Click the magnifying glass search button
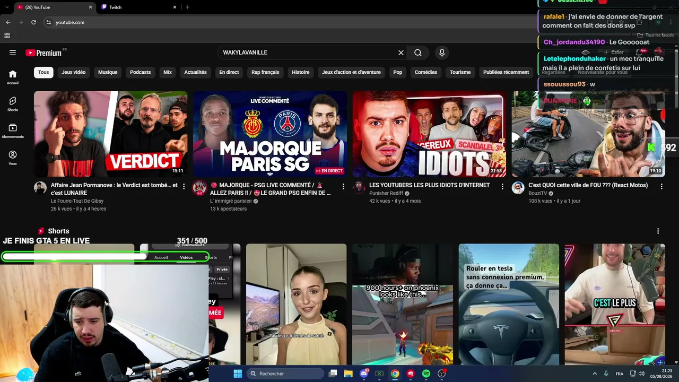This screenshot has width=679, height=382. click(418, 53)
